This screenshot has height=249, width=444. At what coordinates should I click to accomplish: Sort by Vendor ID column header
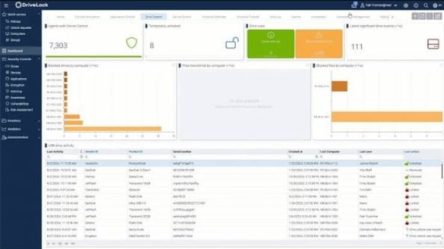click(92, 152)
